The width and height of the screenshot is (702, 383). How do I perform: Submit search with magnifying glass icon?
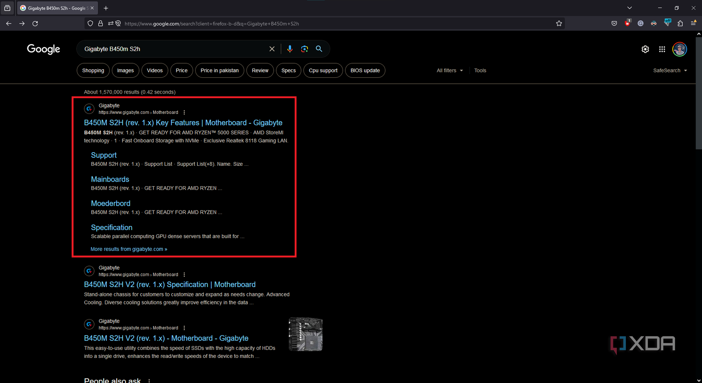pyautogui.click(x=319, y=49)
